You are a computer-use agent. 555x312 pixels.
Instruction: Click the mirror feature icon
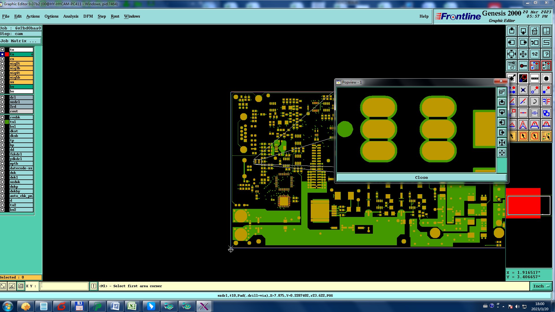pos(546,101)
